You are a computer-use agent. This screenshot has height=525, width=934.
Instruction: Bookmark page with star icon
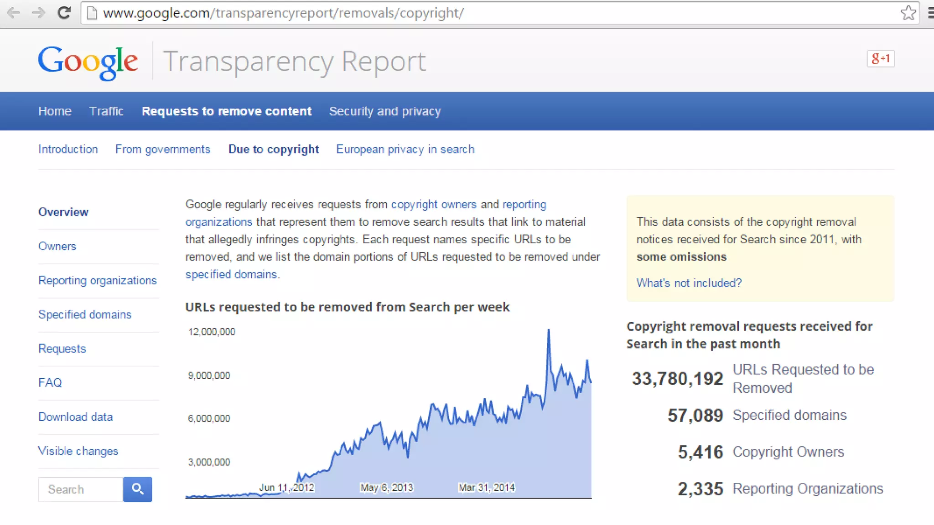pos(908,13)
